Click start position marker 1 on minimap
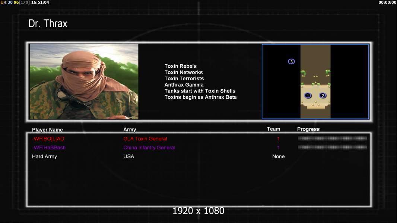 pos(308,96)
